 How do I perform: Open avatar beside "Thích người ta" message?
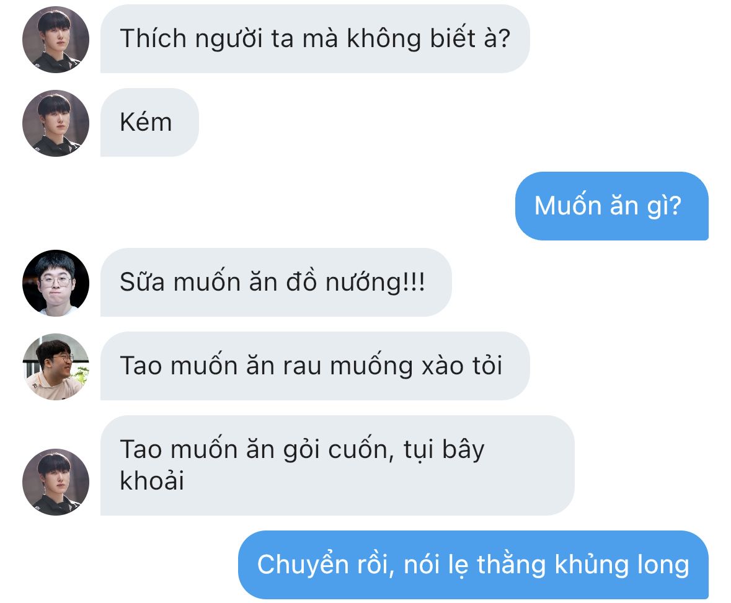56,40
